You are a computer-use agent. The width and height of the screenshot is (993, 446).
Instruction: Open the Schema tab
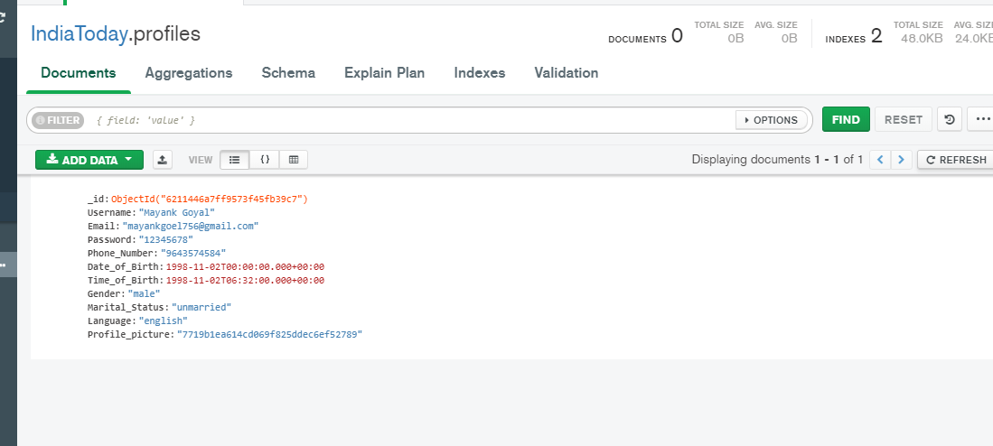288,73
